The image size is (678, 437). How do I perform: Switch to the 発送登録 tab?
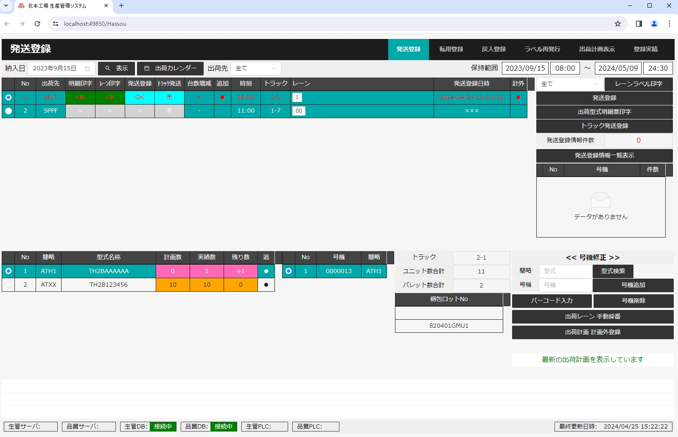pos(409,49)
